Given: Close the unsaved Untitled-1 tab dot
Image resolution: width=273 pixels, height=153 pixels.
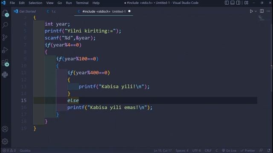Looking at the screenshot, I should pyautogui.click(x=129, y=11).
